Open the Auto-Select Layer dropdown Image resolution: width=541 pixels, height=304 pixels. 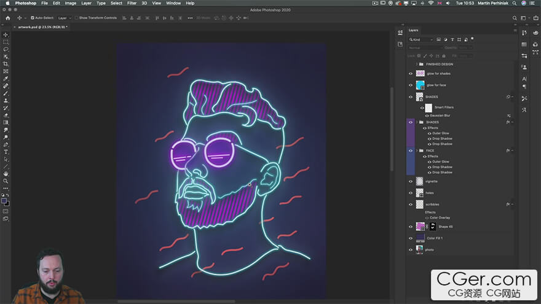click(x=65, y=18)
